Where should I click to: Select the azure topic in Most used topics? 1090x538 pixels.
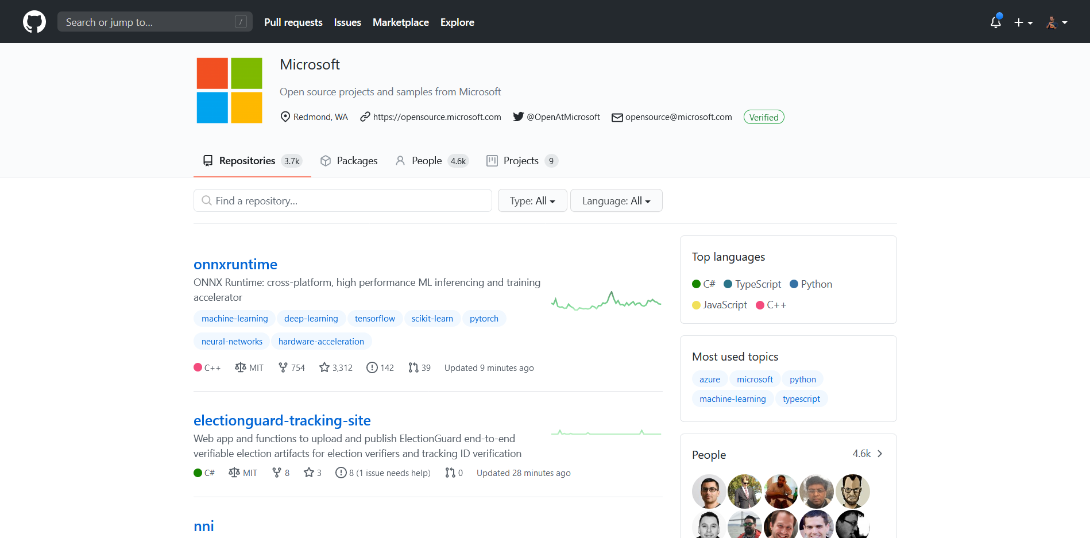[x=710, y=380]
